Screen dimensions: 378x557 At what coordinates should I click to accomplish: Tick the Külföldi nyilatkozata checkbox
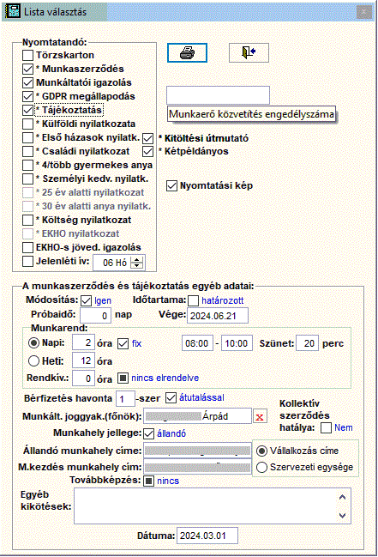click(27, 124)
